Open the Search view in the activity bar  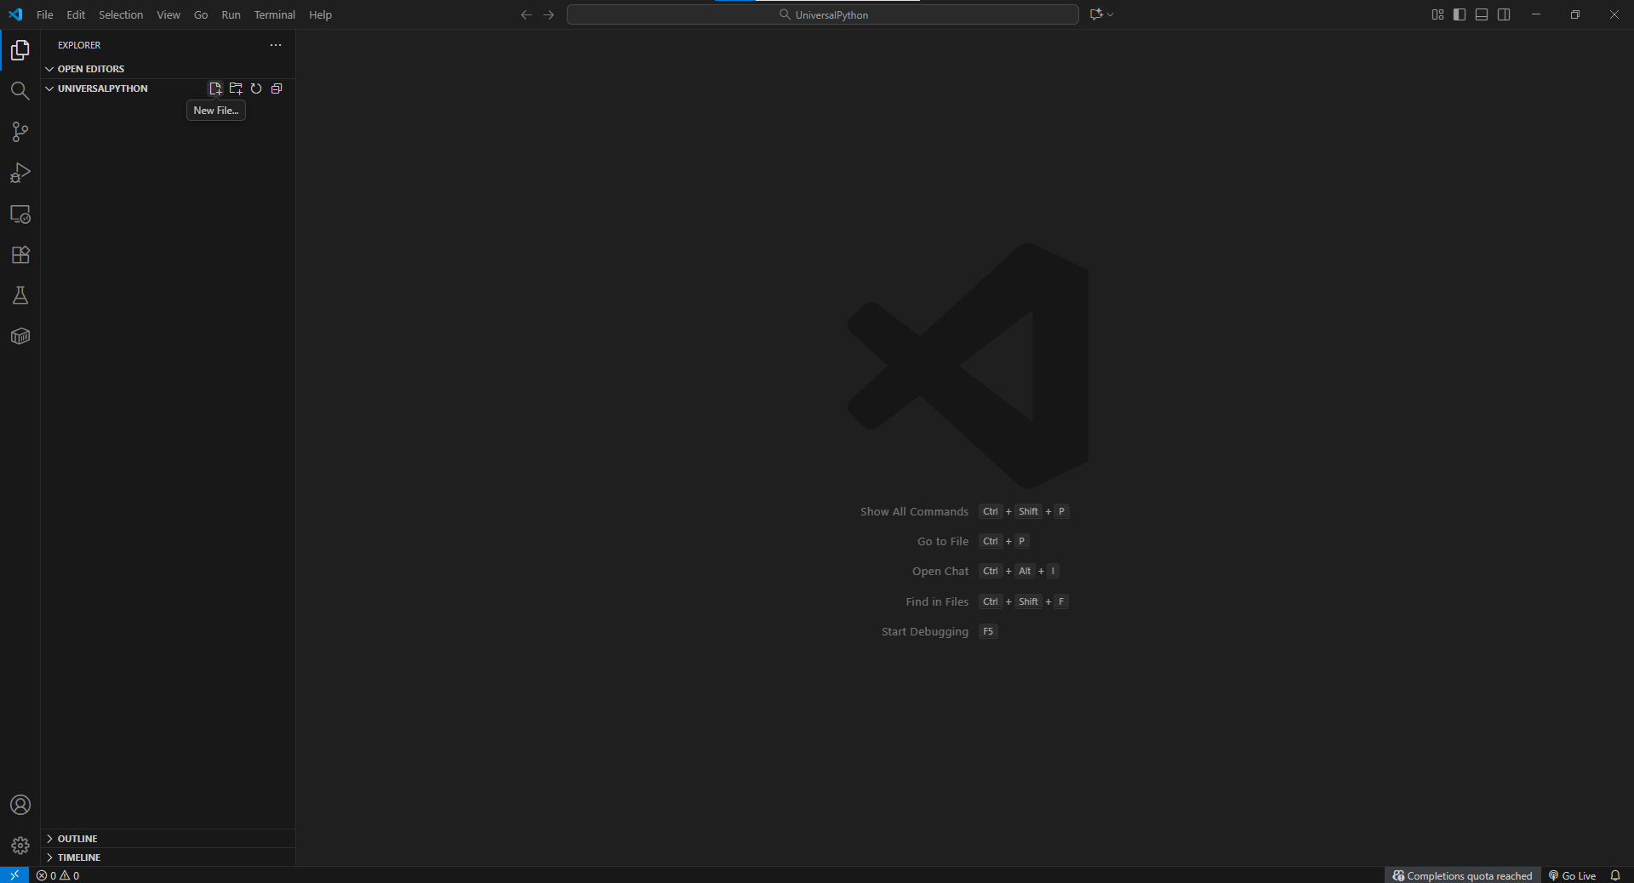tap(20, 91)
